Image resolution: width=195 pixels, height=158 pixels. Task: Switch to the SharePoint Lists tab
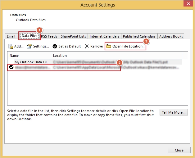click(73, 36)
